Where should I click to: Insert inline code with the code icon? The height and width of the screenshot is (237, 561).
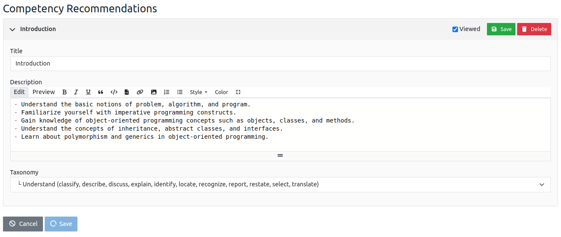pyautogui.click(x=114, y=92)
